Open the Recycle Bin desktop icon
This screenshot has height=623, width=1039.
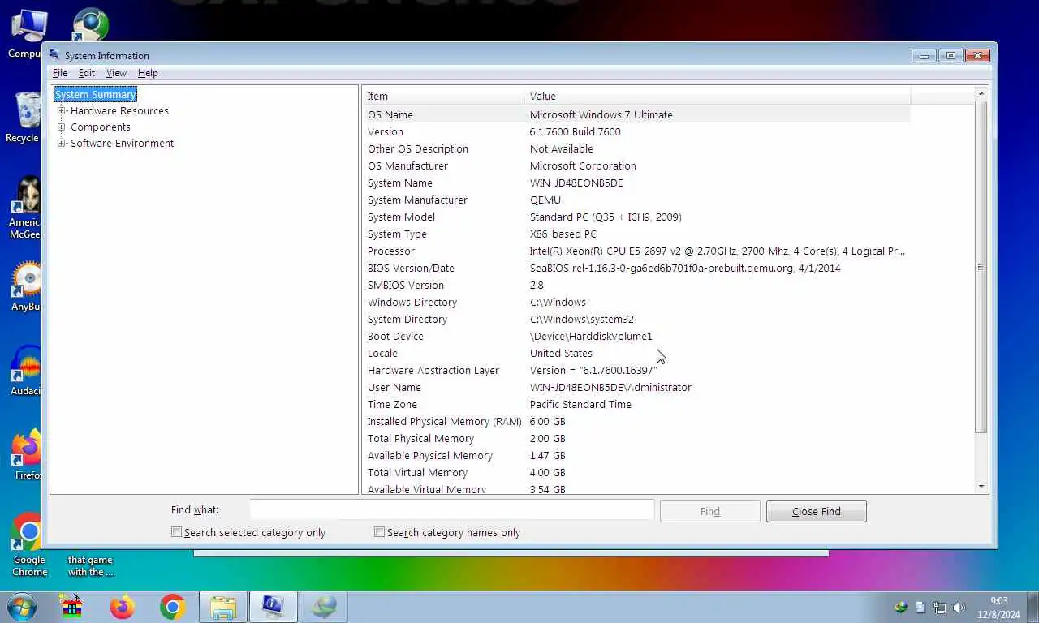coord(25,118)
